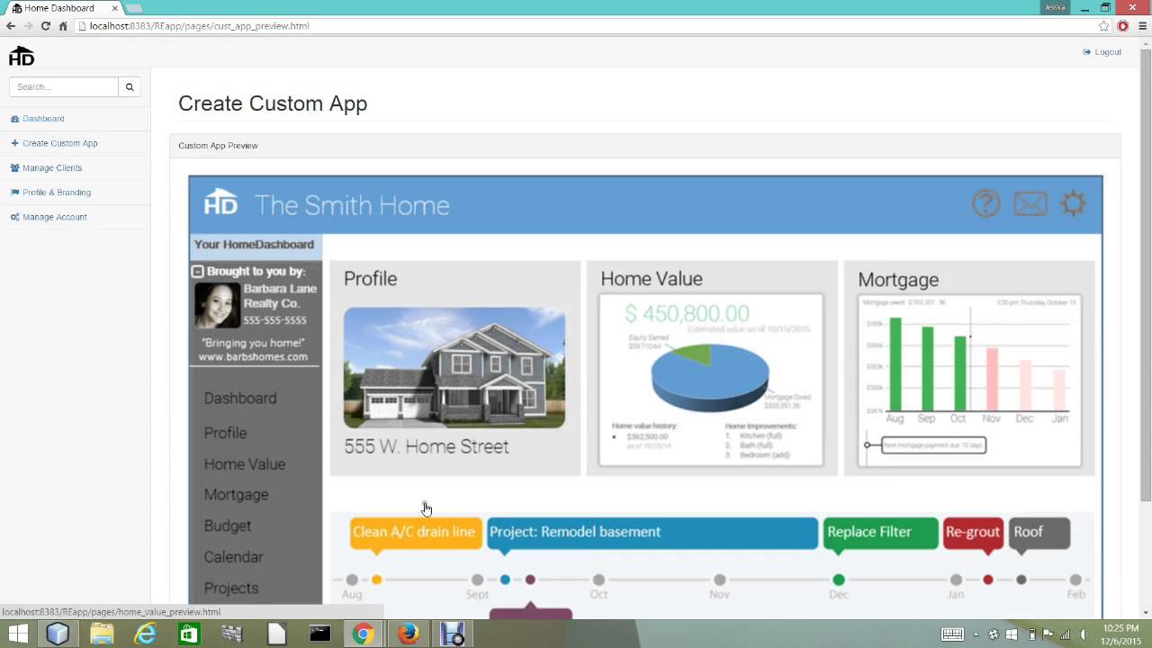Click the house photo in Profile card

(x=454, y=367)
